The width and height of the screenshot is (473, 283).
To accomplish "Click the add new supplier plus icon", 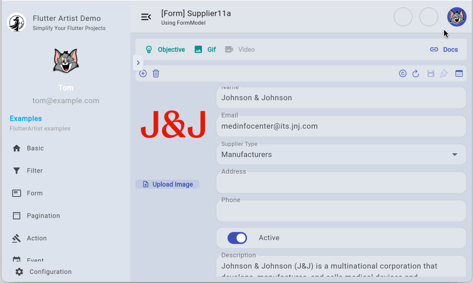I will click(x=143, y=73).
